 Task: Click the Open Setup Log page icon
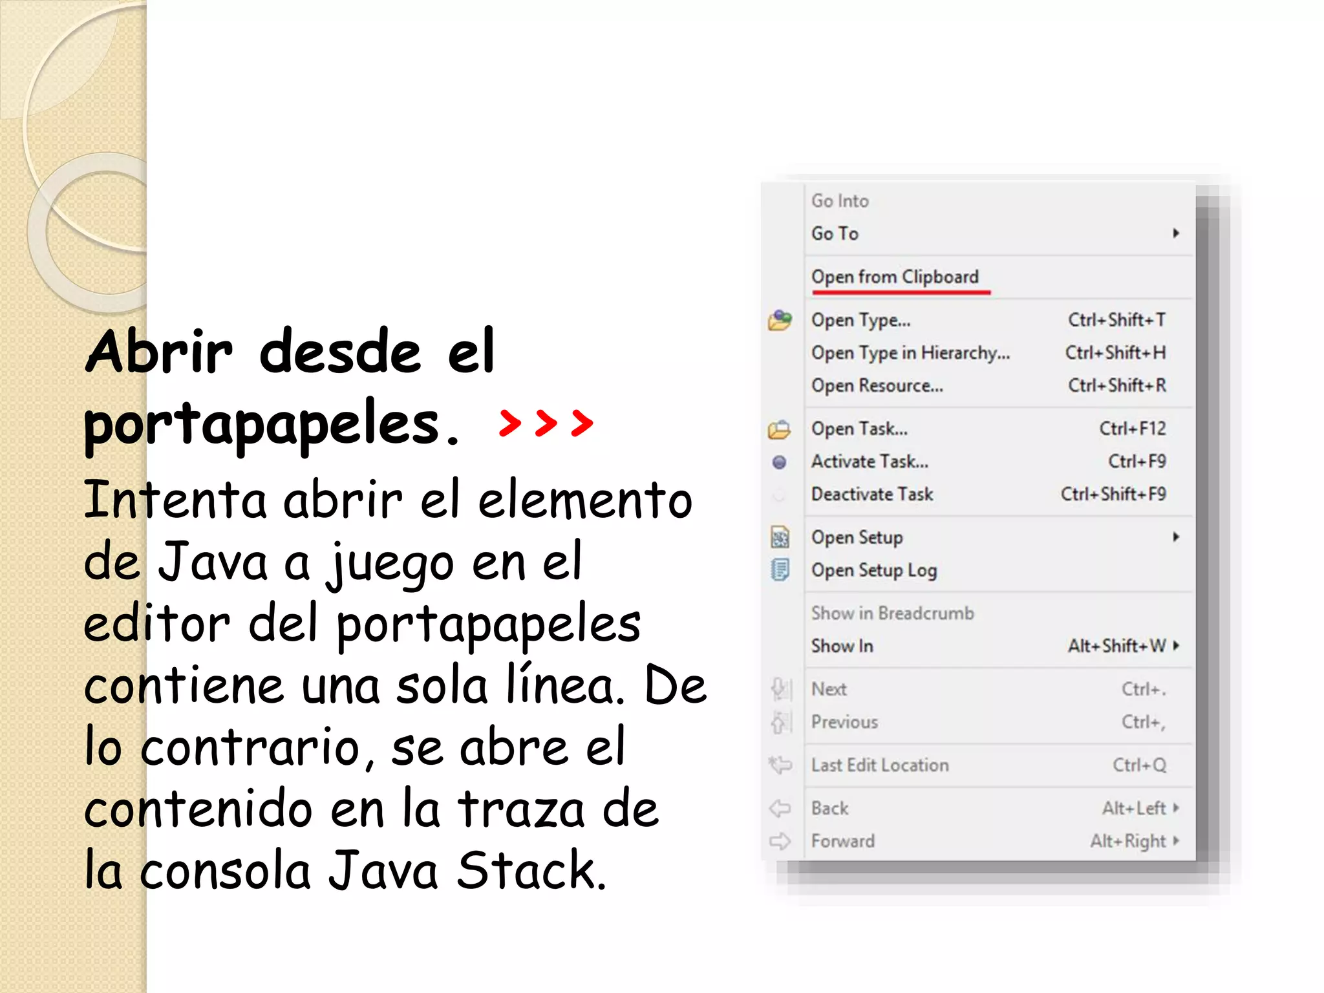pos(780,570)
